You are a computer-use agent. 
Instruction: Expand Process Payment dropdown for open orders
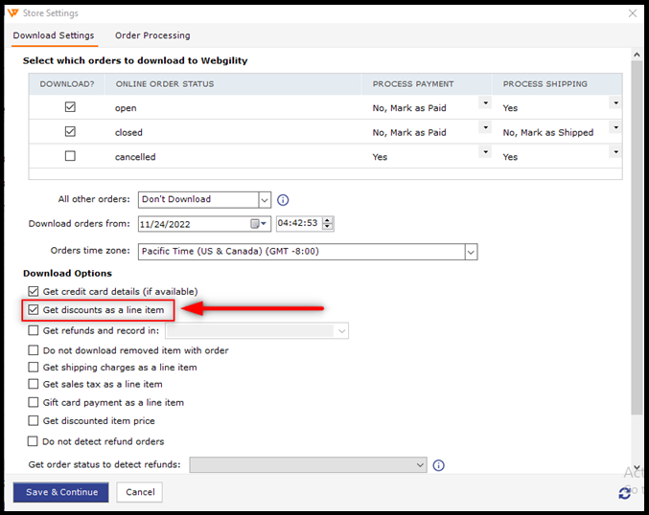pyautogui.click(x=485, y=103)
